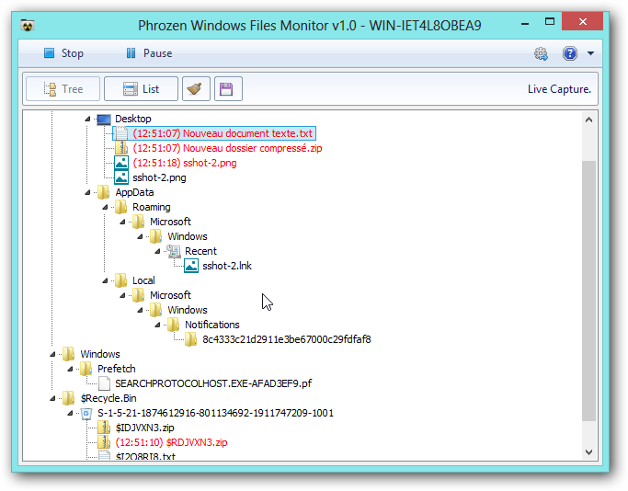Click the Roaming folder icon
The image size is (628, 491).
tap(121, 207)
